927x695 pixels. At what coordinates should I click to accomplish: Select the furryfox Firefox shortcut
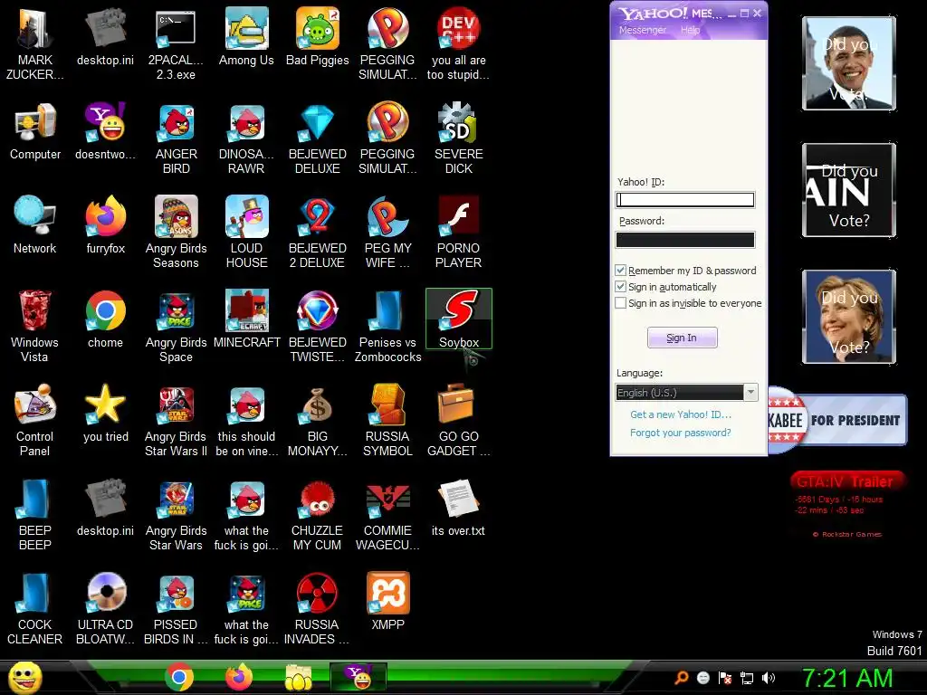pyautogui.click(x=105, y=225)
